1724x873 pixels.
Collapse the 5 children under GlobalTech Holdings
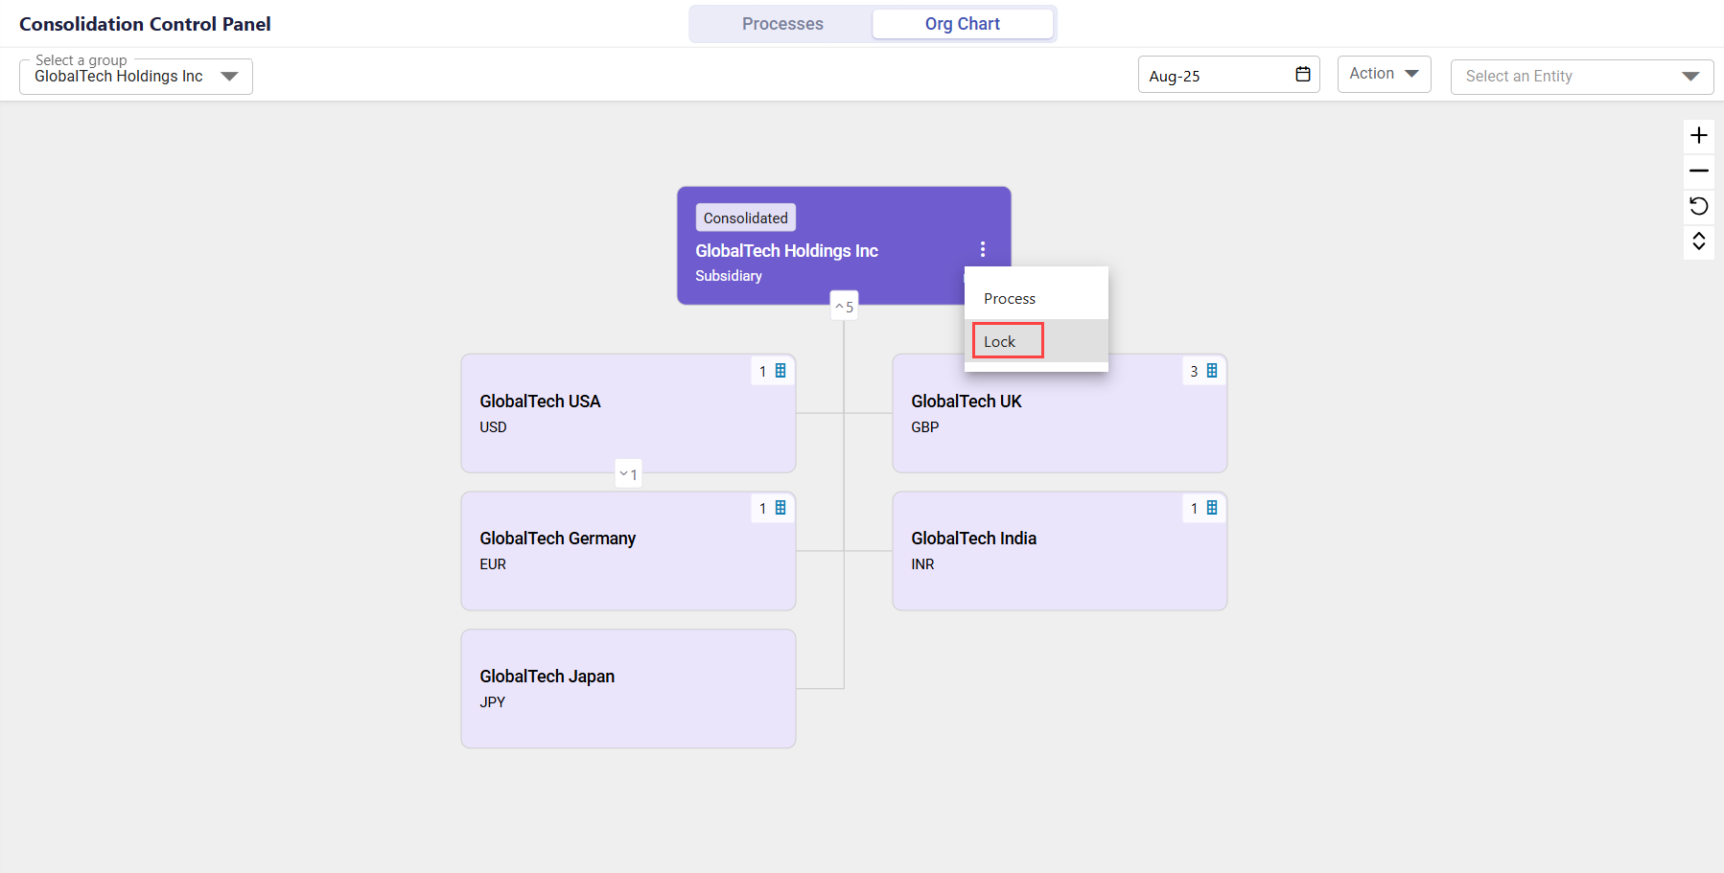tap(844, 307)
